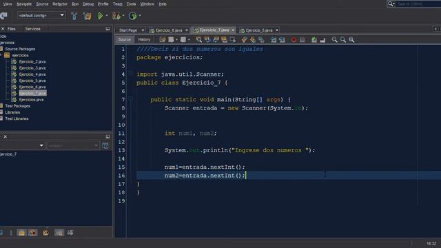Switch to the Ejercicio_5.java editor tab
The image size is (441, 248).
click(x=259, y=30)
